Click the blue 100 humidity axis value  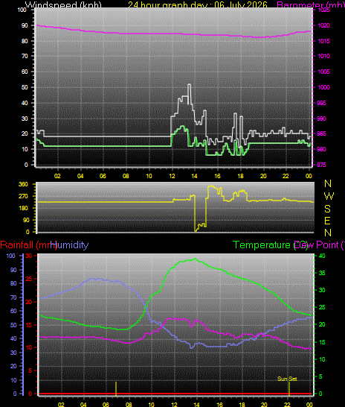click(x=11, y=256)
